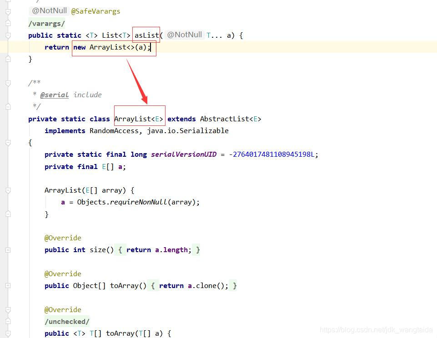Click asList inside the red highlight box
437x338 pixels.
146,35
